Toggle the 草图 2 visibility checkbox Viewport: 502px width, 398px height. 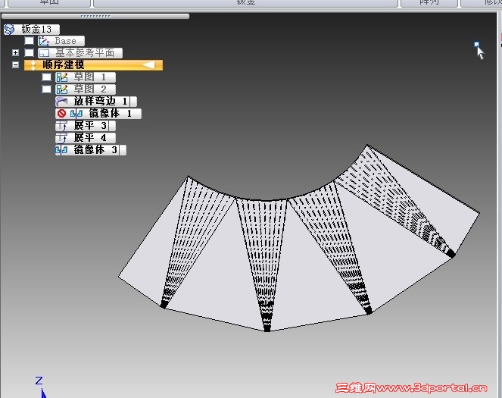(x=46, y=89)
